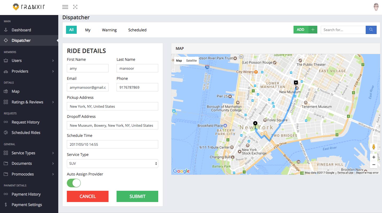Viewport: 382px width, 213px height.
Task: Click the plus icon beside ADD
Action: point(313,30)
